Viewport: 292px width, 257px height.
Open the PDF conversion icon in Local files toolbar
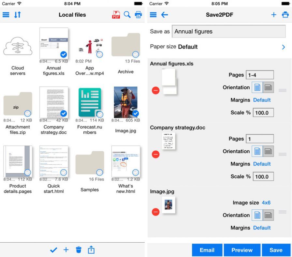coord(117,15)
